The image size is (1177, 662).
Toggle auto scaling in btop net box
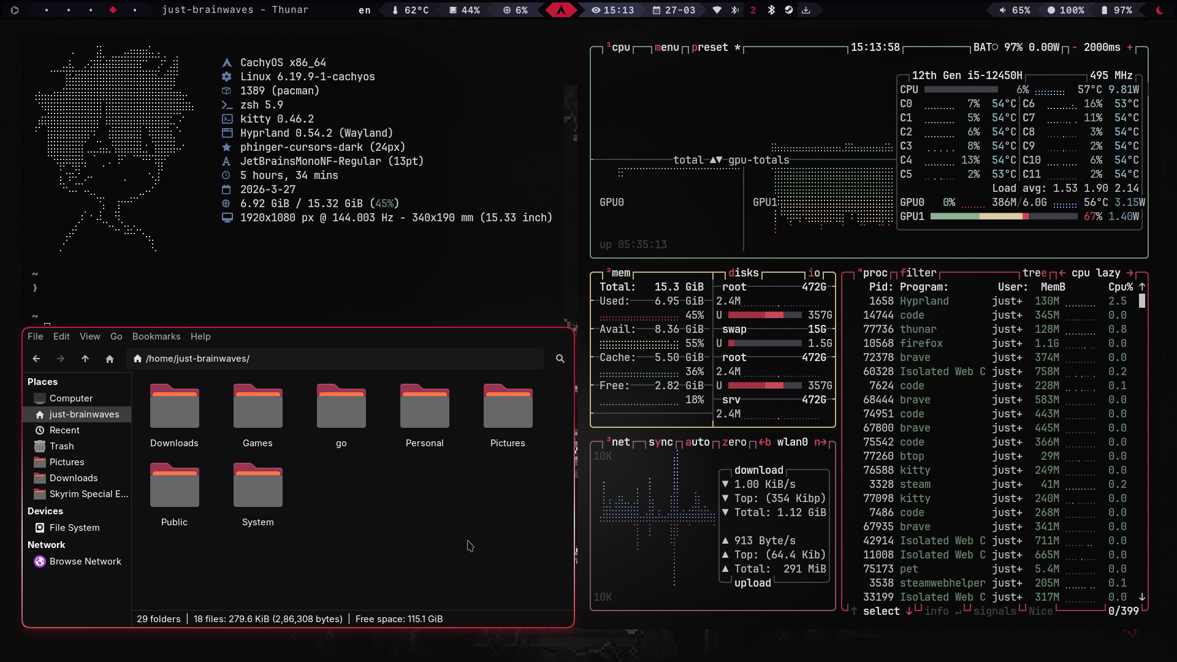(698, 442)
